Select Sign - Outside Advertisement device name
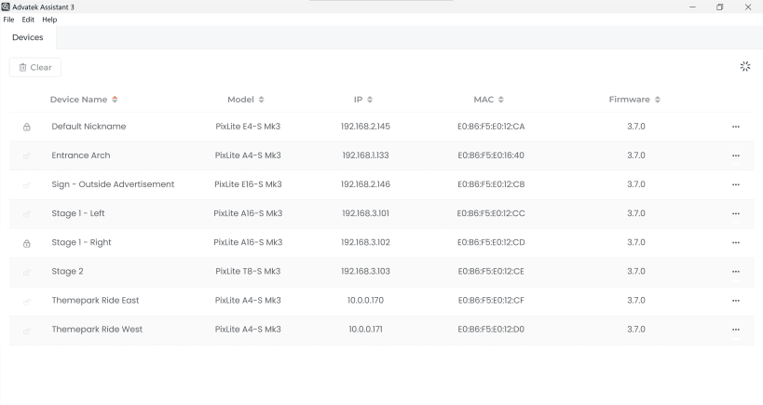Viewport: 763px width, 405px height. [113, 184]
